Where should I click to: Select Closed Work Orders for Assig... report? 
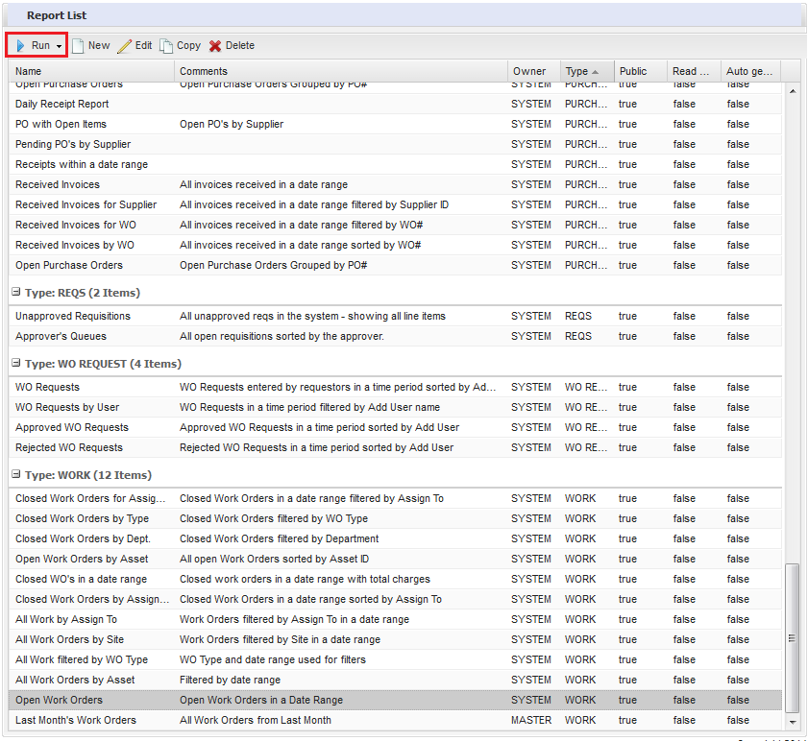395,498
